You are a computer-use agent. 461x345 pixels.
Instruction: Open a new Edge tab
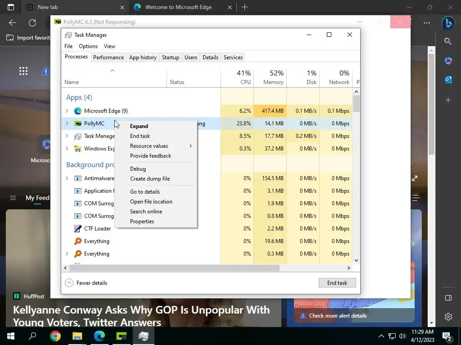pyautogui.click(x=244, y=7)
